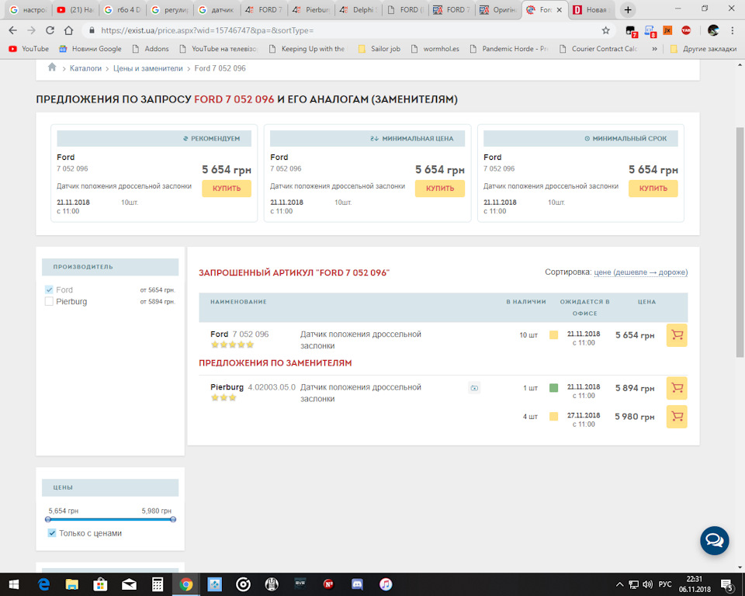Image resolution: width=745 pixels, height=596 pixels.
Task: Launch Edge from the taskbar
Action: [x=43, y=584]
